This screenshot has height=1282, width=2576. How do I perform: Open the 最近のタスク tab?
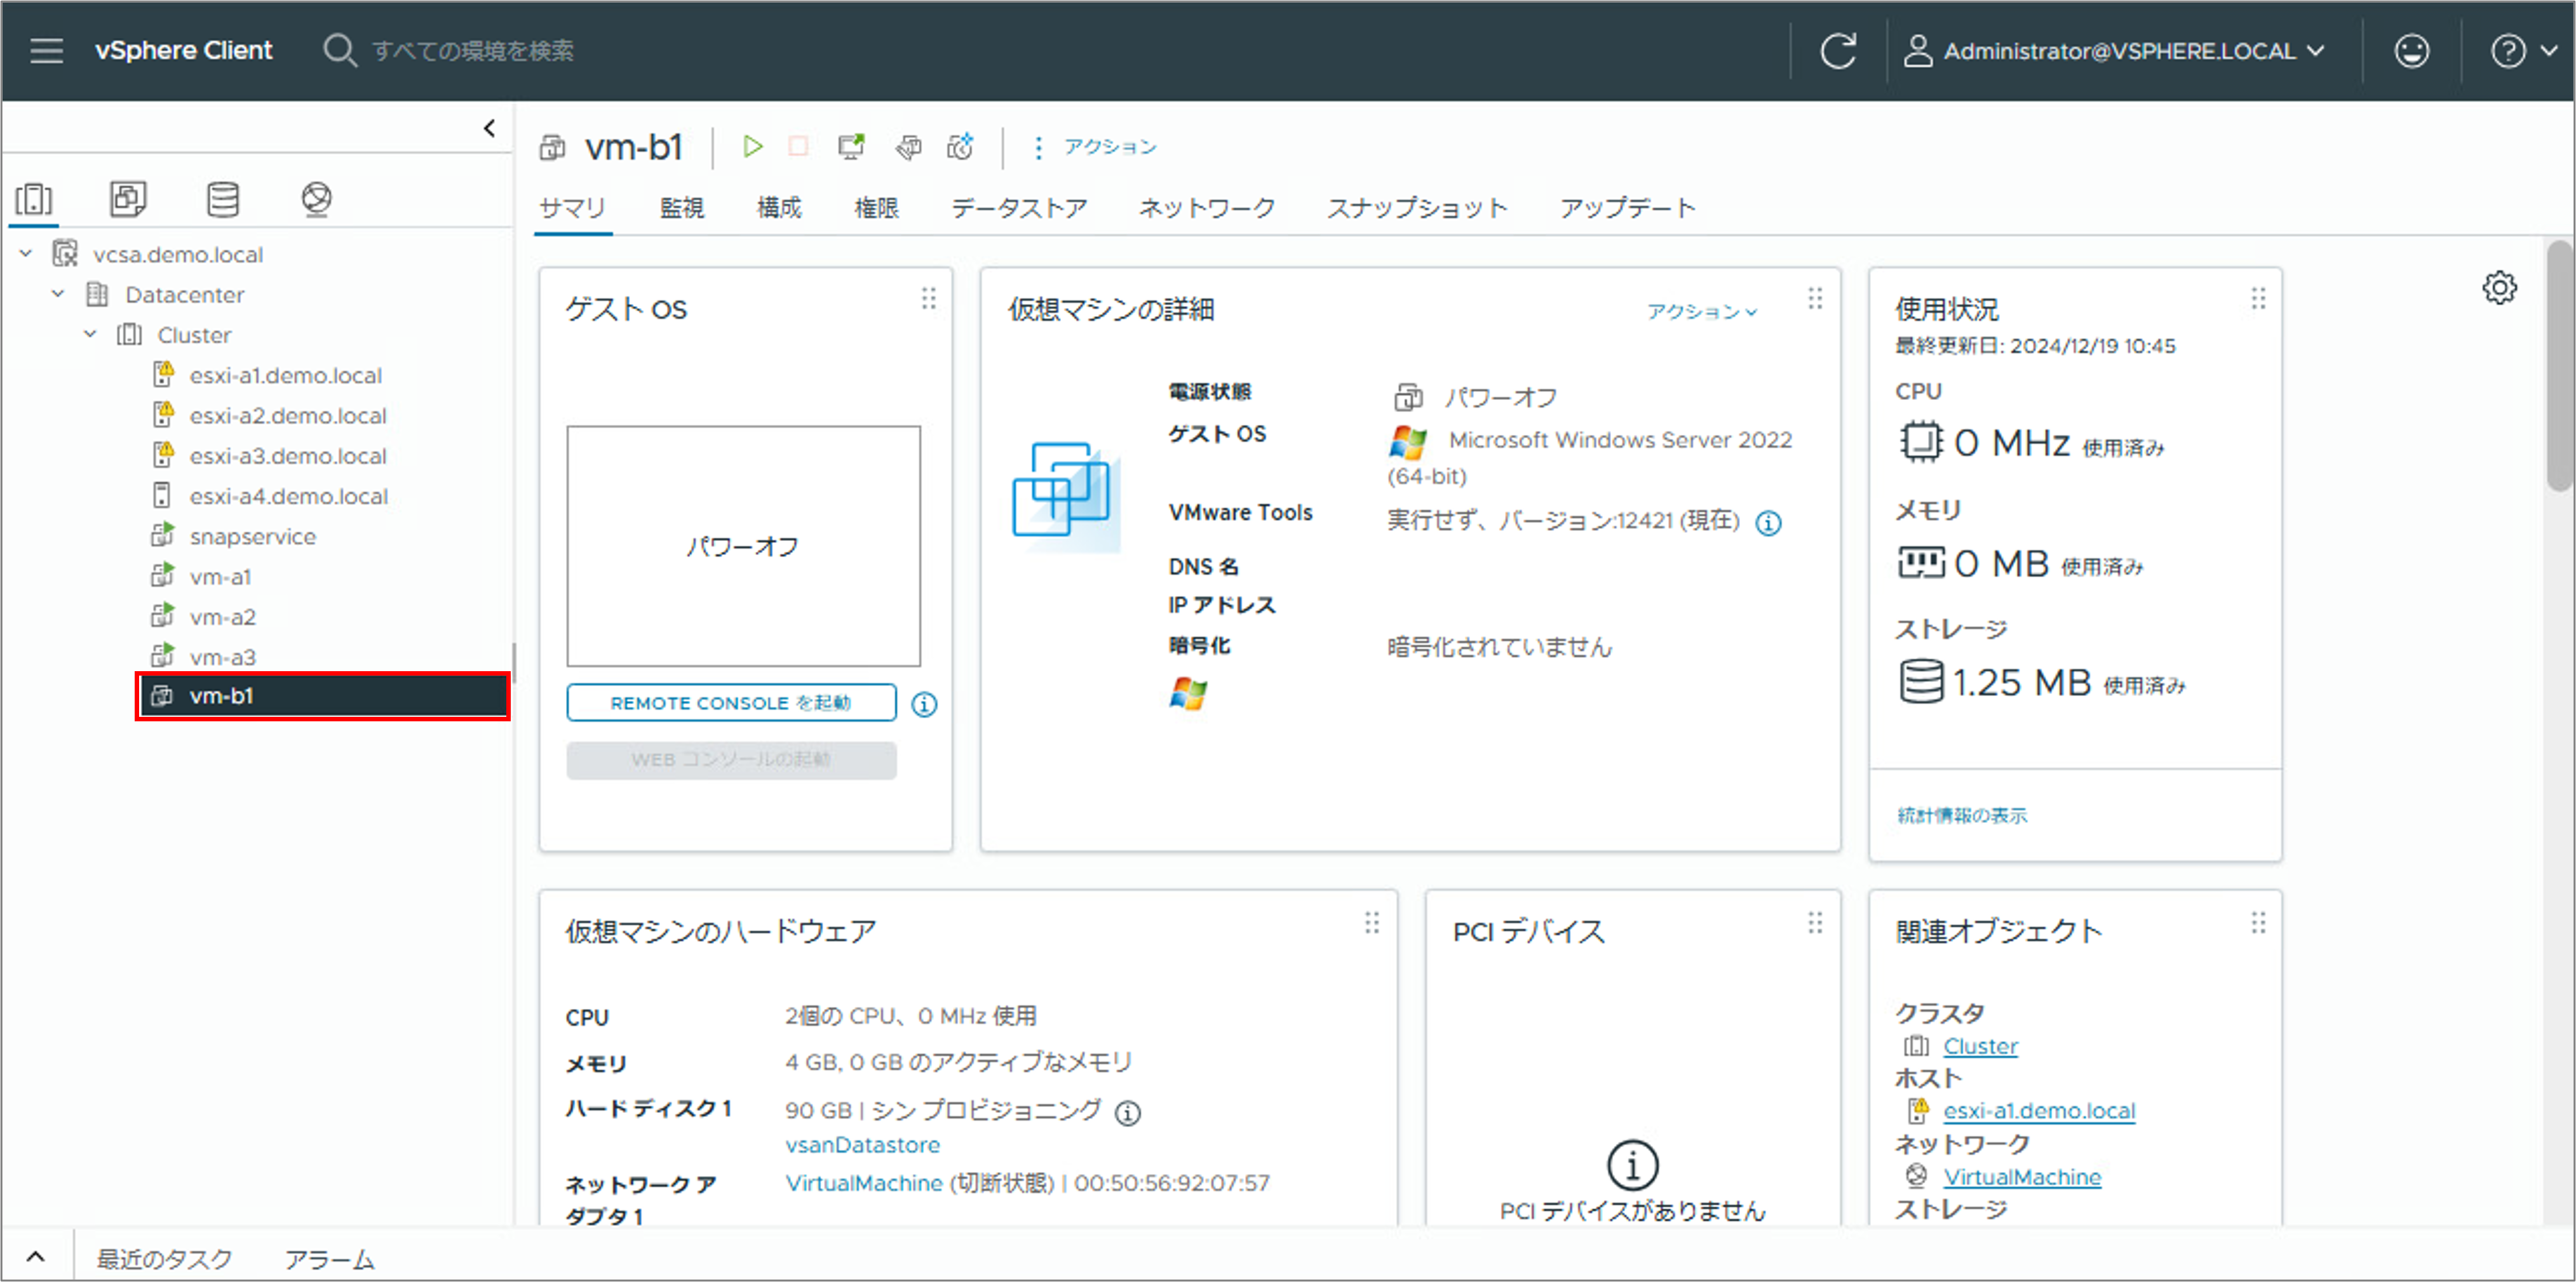[164, 1259]
